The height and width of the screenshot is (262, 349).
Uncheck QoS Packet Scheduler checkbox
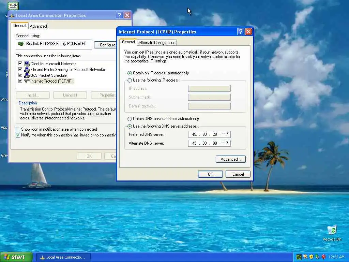click(x=20, y=75)
